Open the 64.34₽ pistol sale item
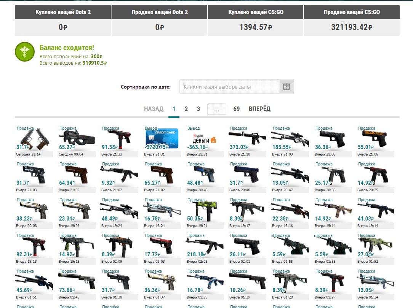The width and height of the screenshot is (413, 308). [77, 177]
